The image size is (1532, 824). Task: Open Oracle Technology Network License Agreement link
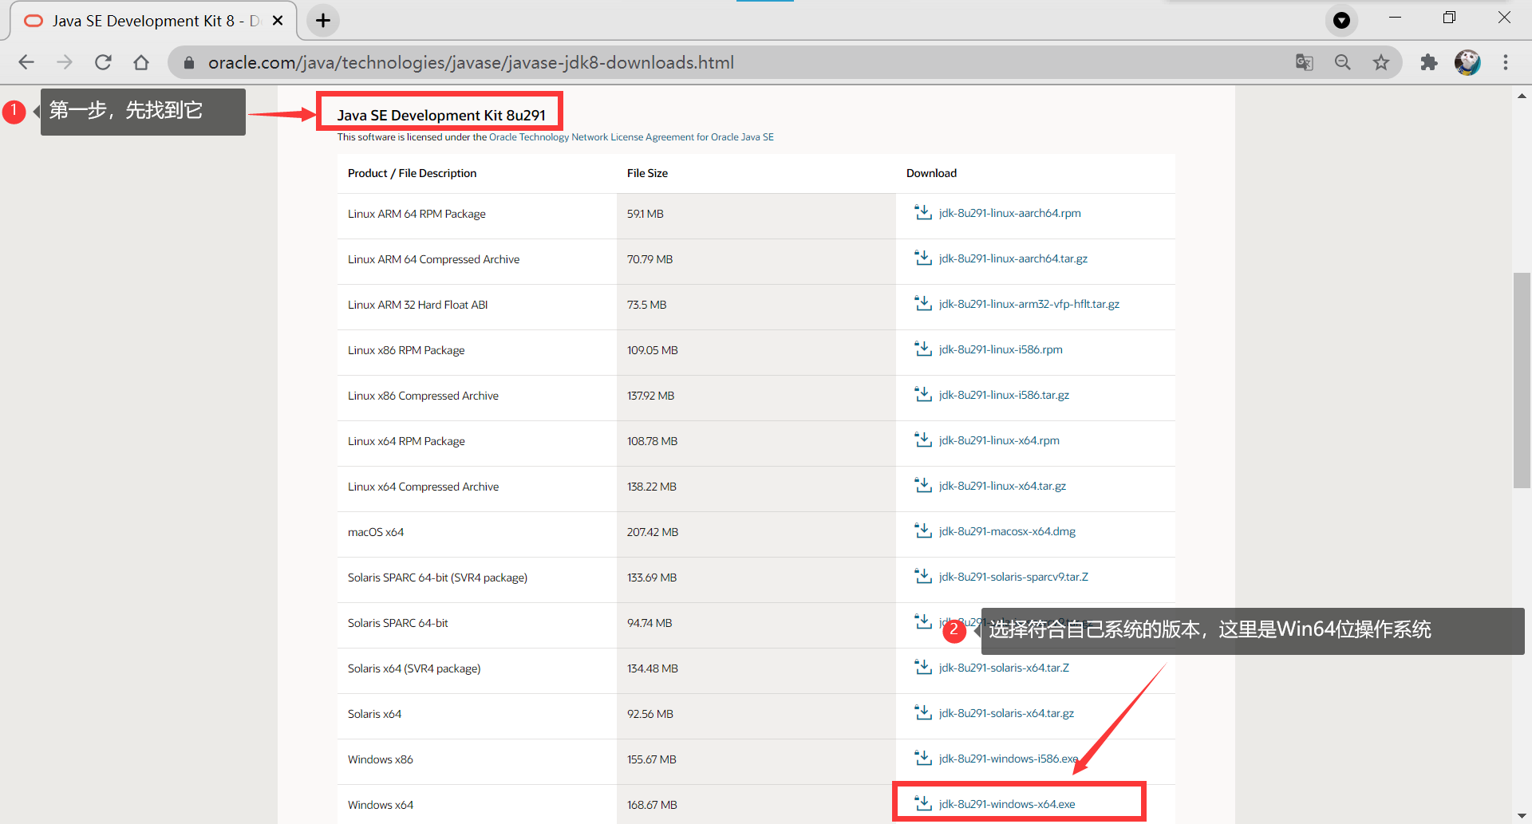click(x=631, y=137)
